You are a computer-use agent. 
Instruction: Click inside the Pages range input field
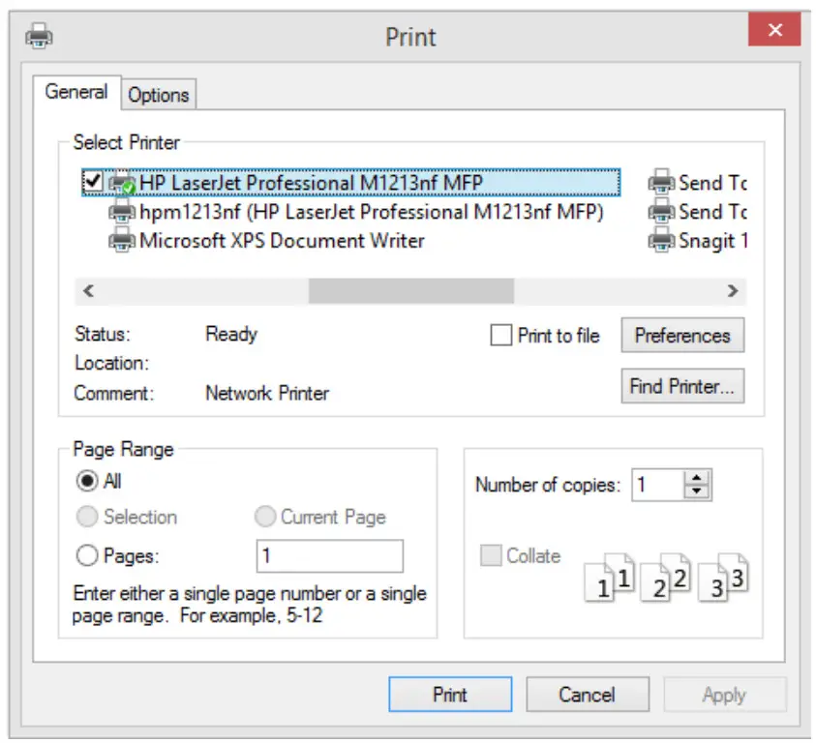[x=329, y=555]
